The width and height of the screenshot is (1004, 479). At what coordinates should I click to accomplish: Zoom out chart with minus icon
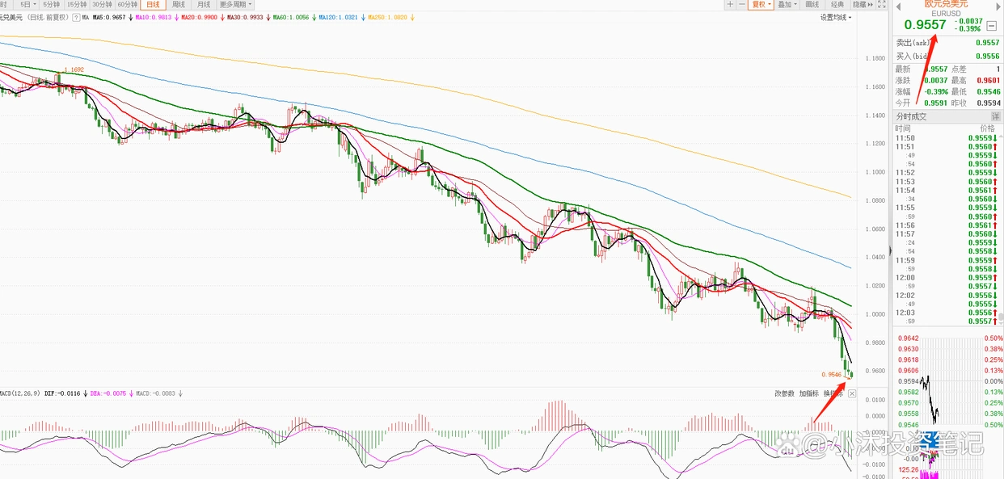pyautogui.click(x=742, y=4)
